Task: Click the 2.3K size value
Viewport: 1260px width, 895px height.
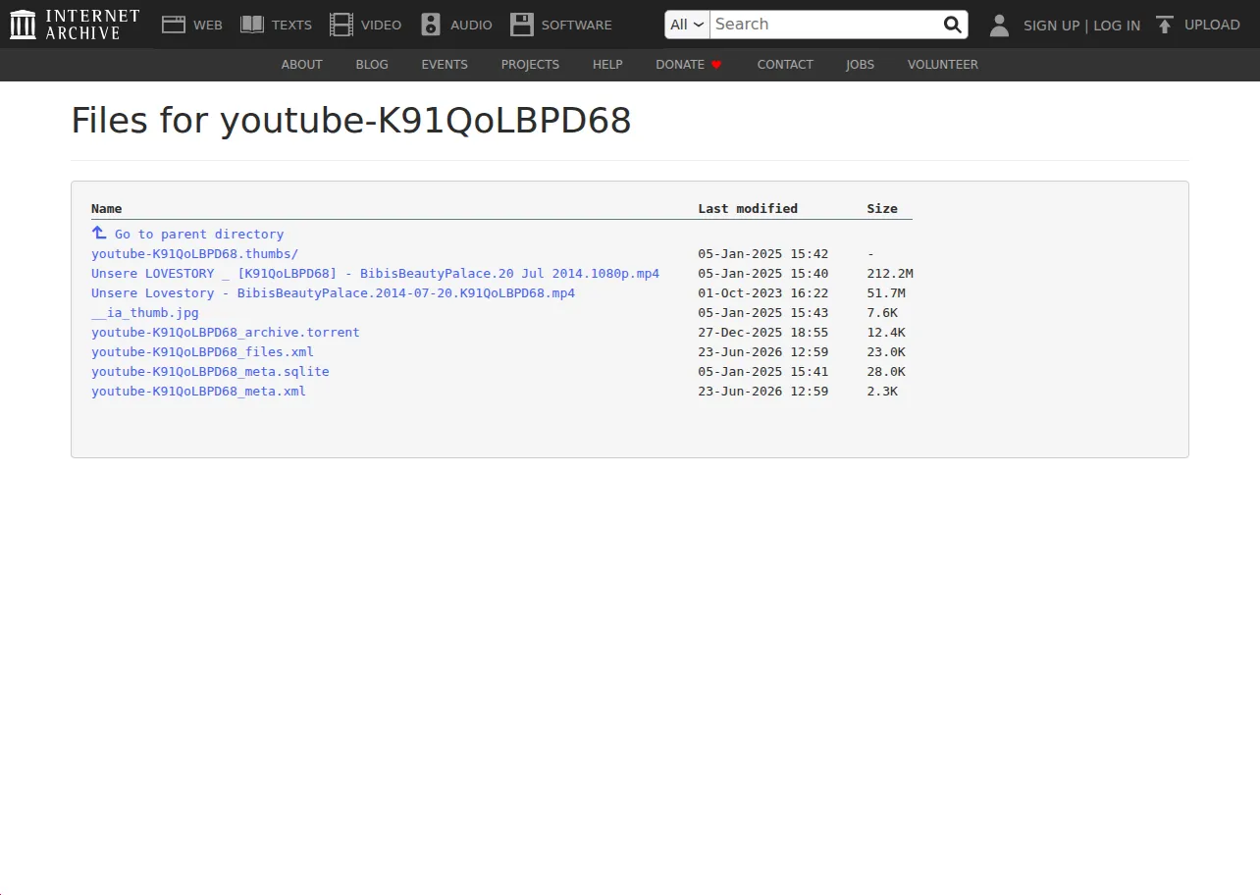Action: tap(882, 392)
